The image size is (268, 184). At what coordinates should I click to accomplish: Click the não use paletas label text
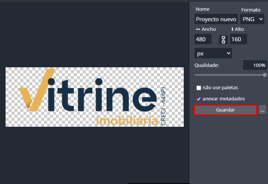coord(220,88)
